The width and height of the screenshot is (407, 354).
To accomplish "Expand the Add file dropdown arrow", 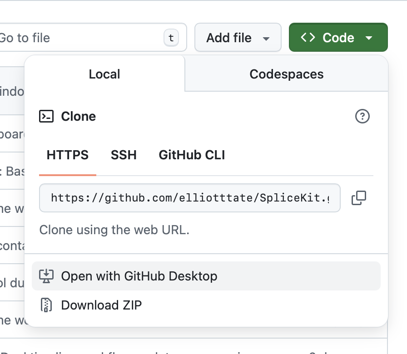I will point(266,38).
